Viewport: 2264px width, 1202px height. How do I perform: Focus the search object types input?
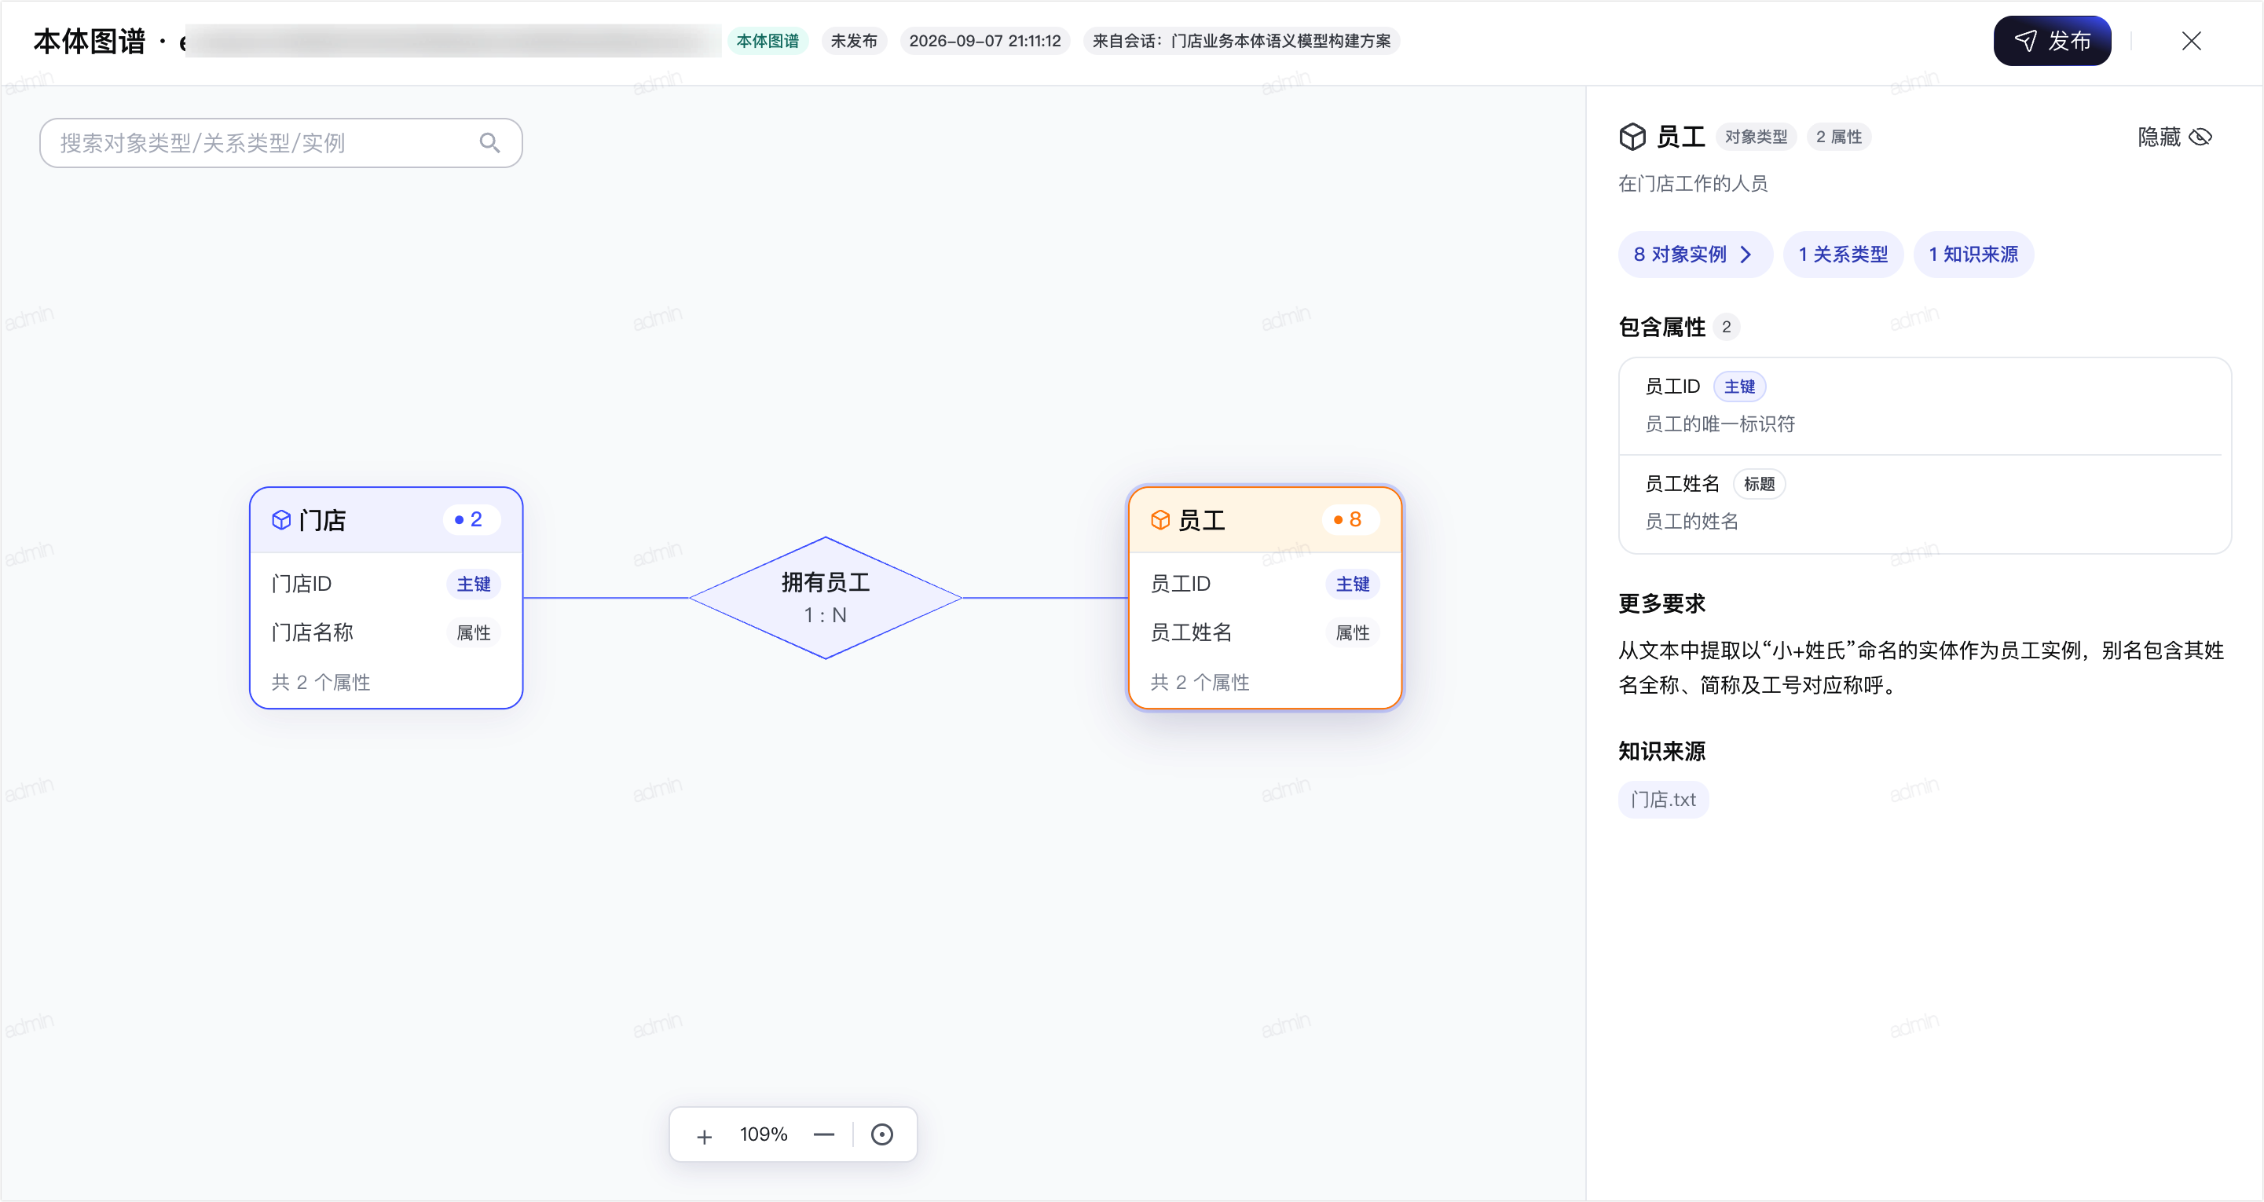(280, 143)
